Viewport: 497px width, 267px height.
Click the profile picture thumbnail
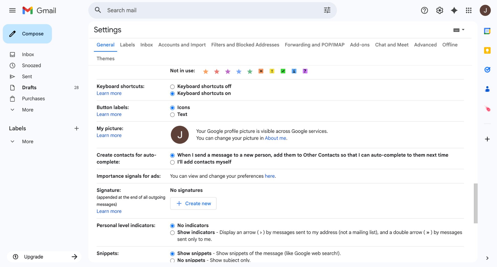coord(180,135)
